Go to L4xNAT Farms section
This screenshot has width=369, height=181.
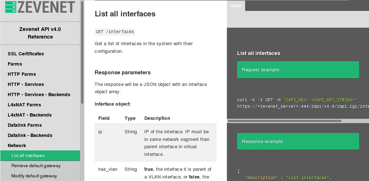pos(24,105)
